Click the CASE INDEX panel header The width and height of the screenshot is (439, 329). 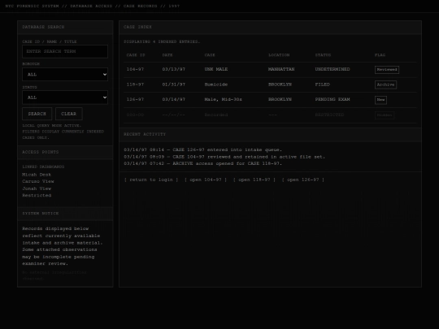[x=270, y=27]
